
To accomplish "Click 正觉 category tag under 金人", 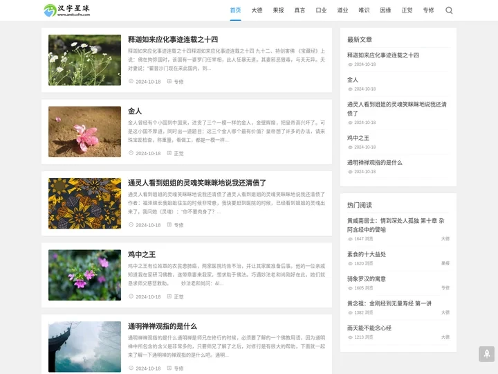I will pyautogui.click(x=179, y=153).
